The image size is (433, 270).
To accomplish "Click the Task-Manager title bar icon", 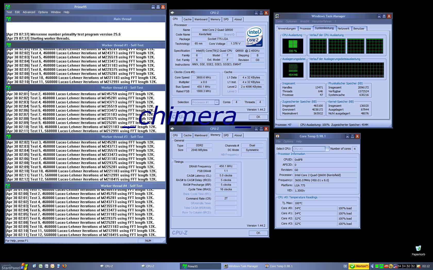I will [277, 16].
